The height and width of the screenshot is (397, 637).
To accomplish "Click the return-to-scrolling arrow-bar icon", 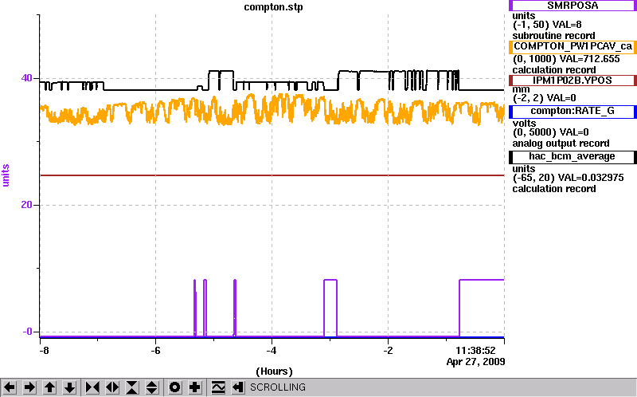I will click(238, 387).
